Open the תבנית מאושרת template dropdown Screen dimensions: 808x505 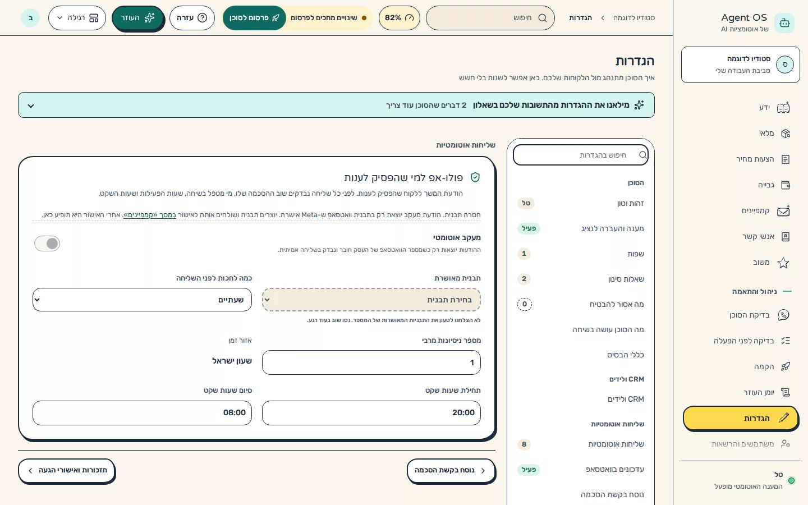pos(371,300)
